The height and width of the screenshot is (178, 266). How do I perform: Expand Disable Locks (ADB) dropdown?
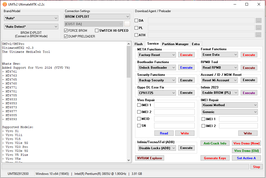pos(157,148)
